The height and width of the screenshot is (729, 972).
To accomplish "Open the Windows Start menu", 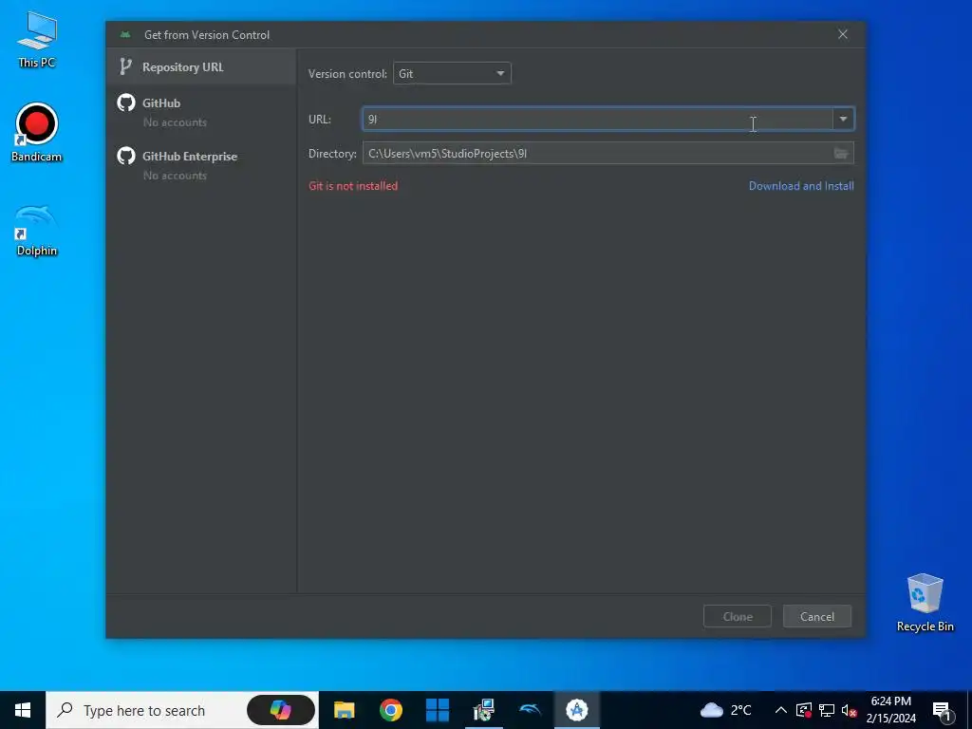I will coord(23,710).
